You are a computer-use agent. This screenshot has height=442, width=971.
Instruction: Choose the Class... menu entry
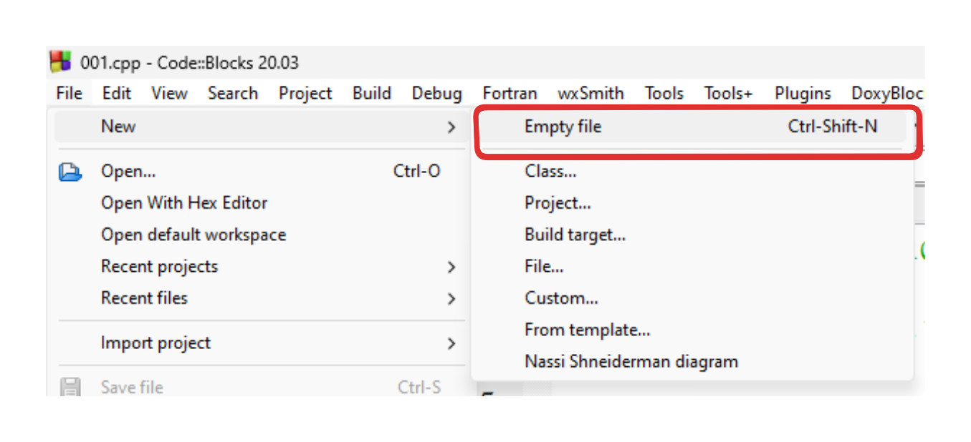[550, 172]
